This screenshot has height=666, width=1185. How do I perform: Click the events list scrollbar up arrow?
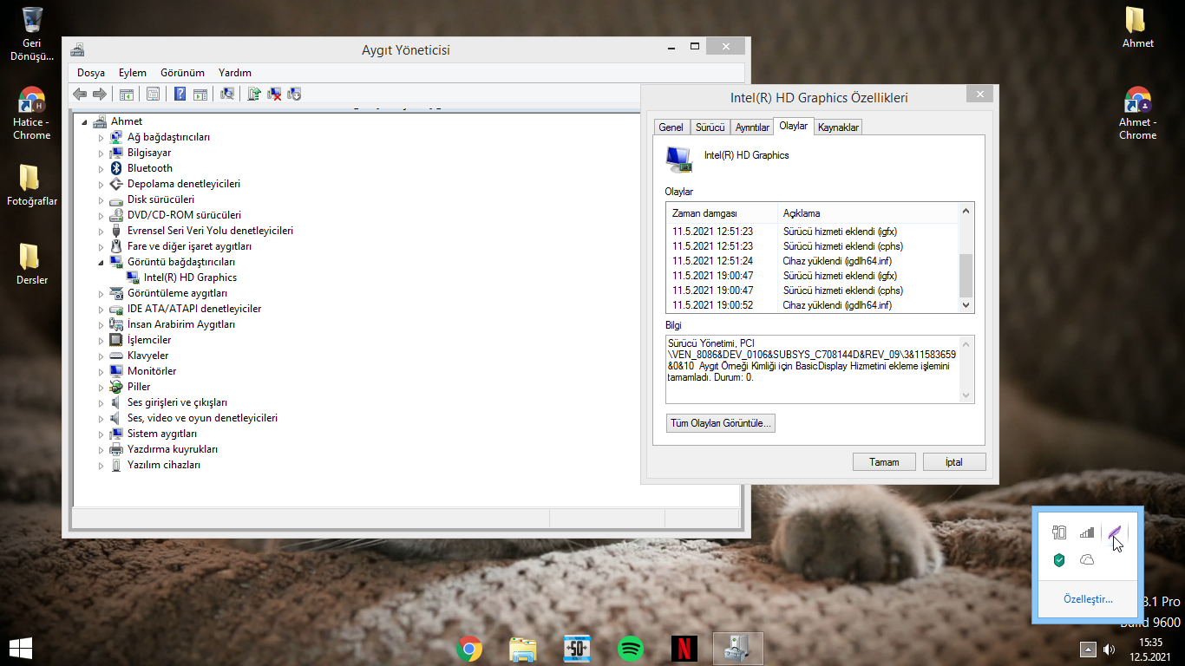click(966, 211)
